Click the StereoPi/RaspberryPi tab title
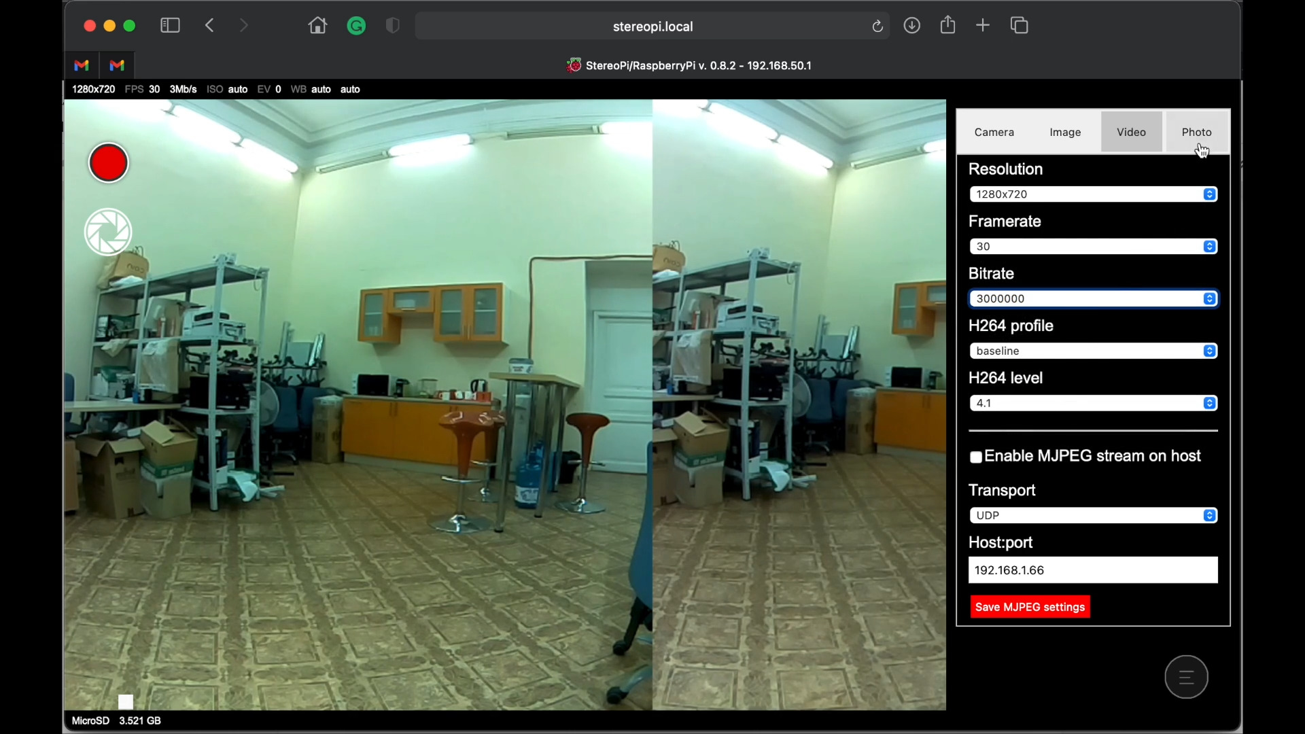Image resolution: width=1305 pixels, height=734 pixels. [698, 66]
